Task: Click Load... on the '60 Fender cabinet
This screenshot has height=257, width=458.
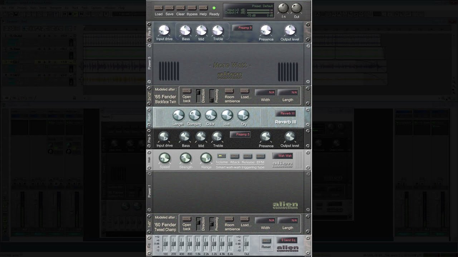Action: (x=245, y=219)
